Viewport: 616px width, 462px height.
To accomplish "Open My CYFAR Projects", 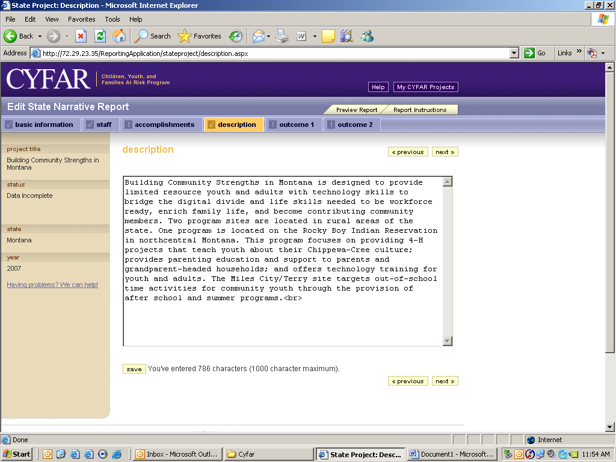I will point(425,87).
